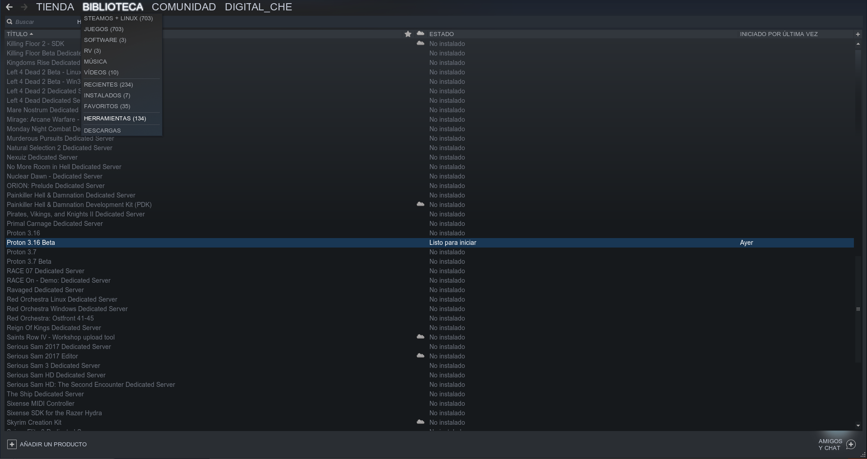This screenshot has width=867, height=459.
Task: Click the search magnifier icon
Action: [x=9, y=22]
